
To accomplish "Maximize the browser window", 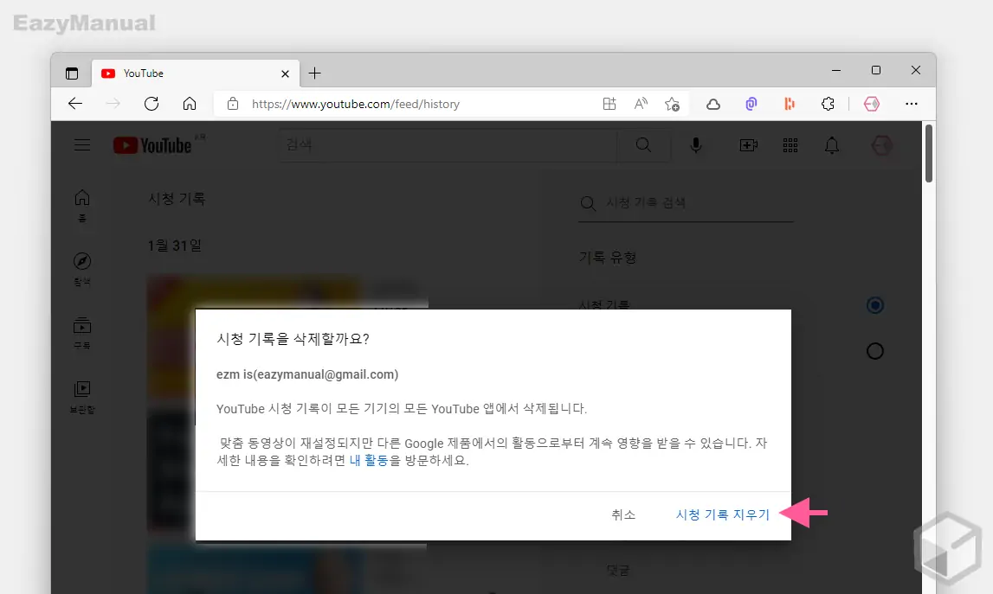I will coord(876,70).
